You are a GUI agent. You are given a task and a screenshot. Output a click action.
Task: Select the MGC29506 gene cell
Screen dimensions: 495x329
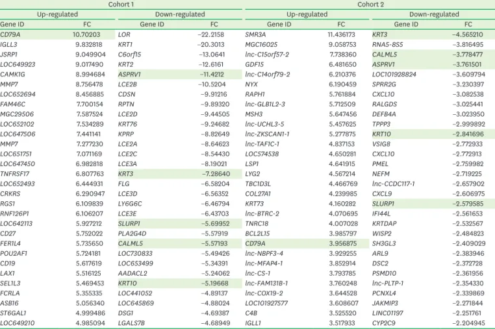click(x=17, y=114)
